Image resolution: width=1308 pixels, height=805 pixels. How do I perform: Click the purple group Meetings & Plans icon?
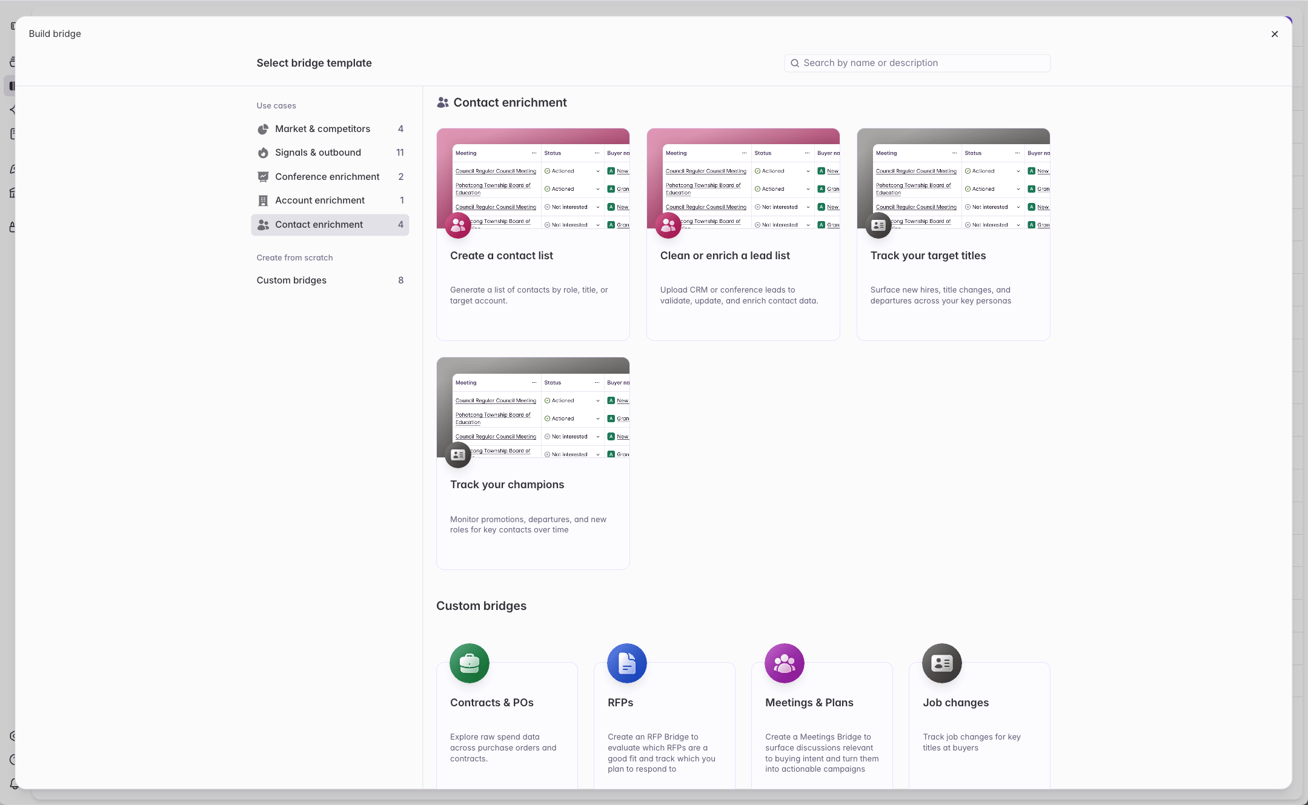tap(785, 663)
